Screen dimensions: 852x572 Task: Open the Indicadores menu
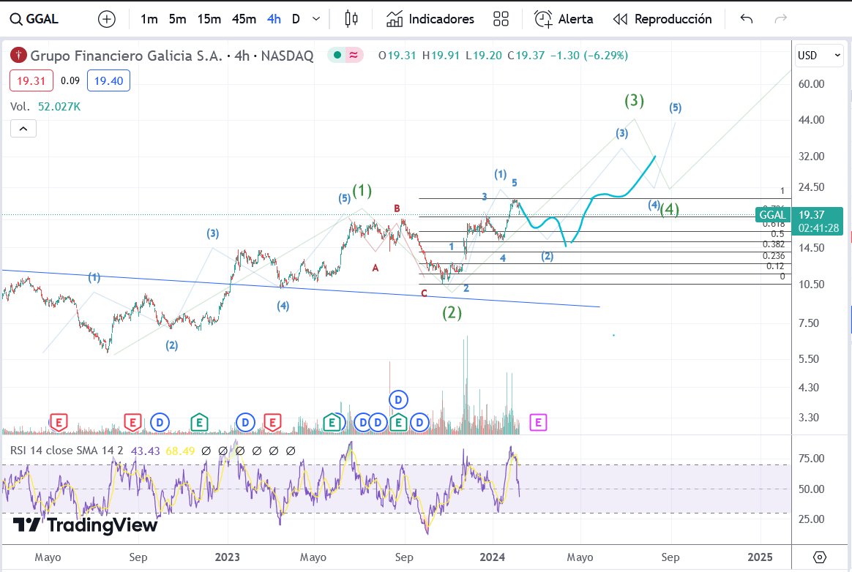click(x=430, y=19)
